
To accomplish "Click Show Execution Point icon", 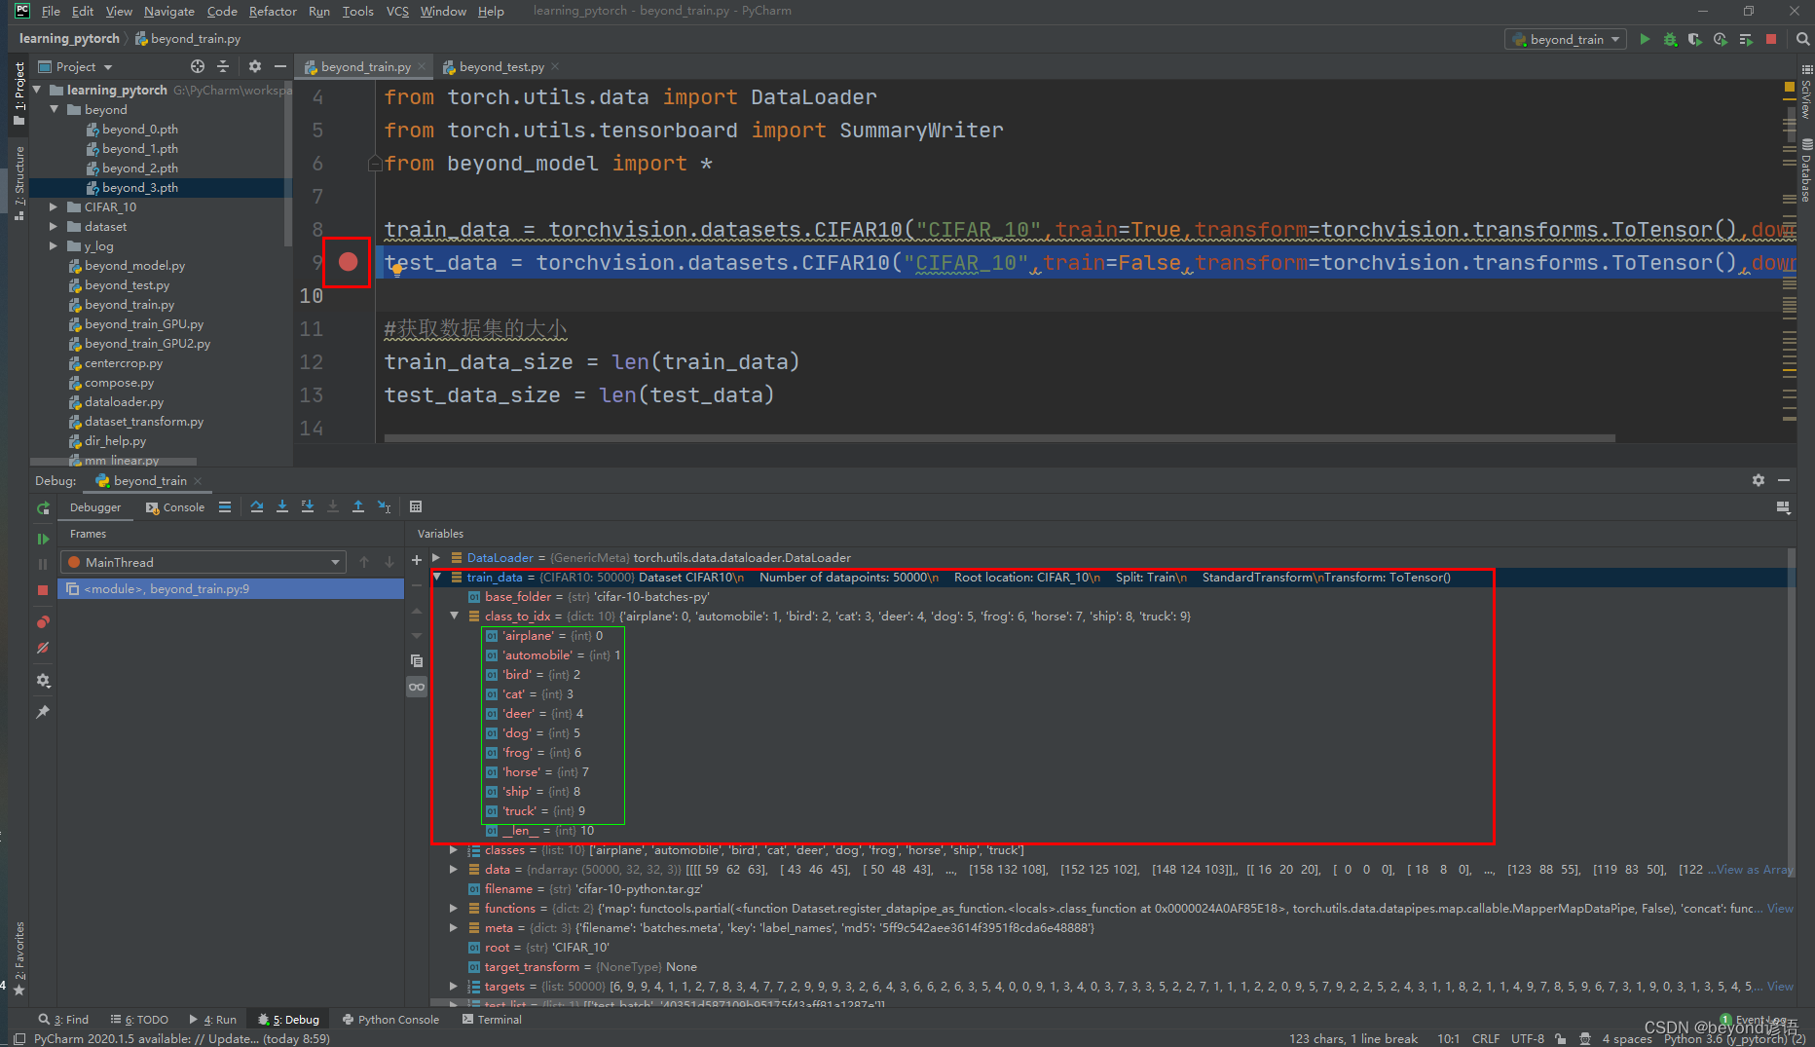I will point(225,506).
